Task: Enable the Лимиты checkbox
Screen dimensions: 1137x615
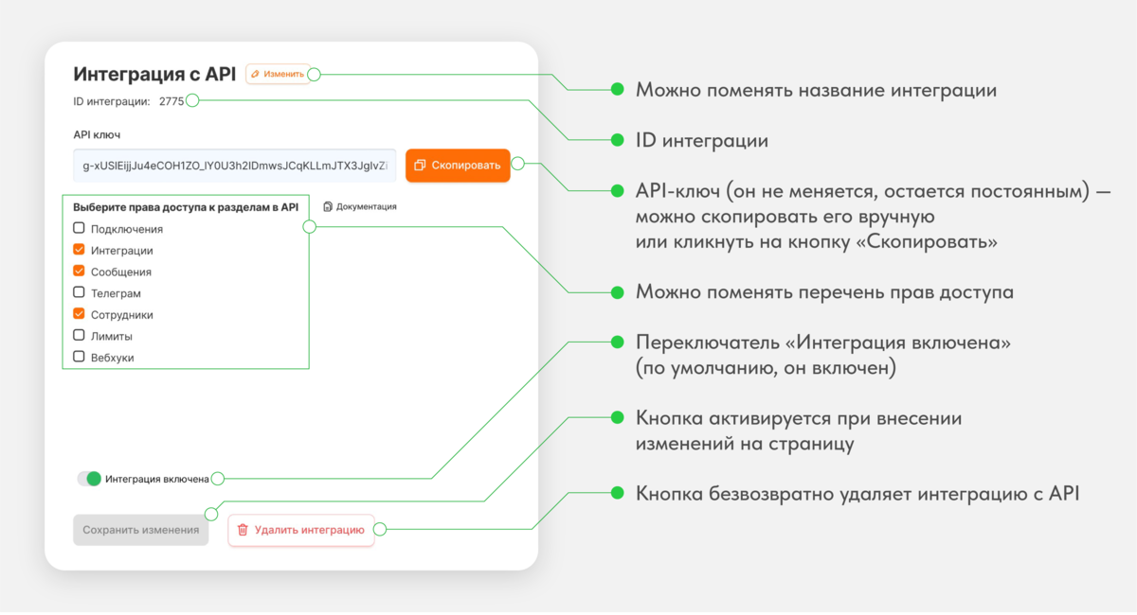Action: (x=80, y=336)
